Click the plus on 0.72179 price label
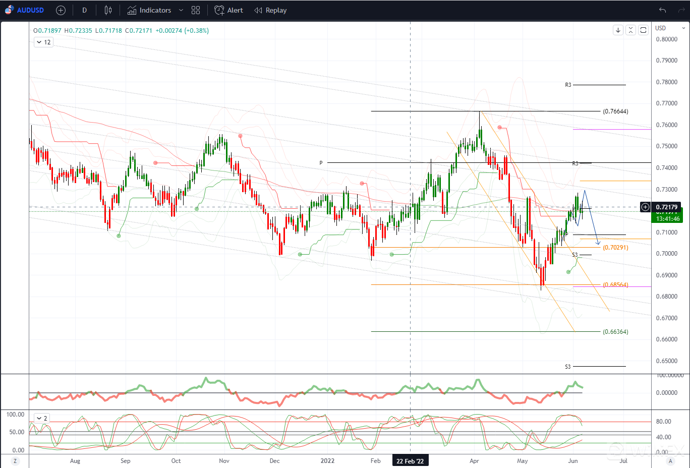This screenshot has width=690, height=468. 645,207
